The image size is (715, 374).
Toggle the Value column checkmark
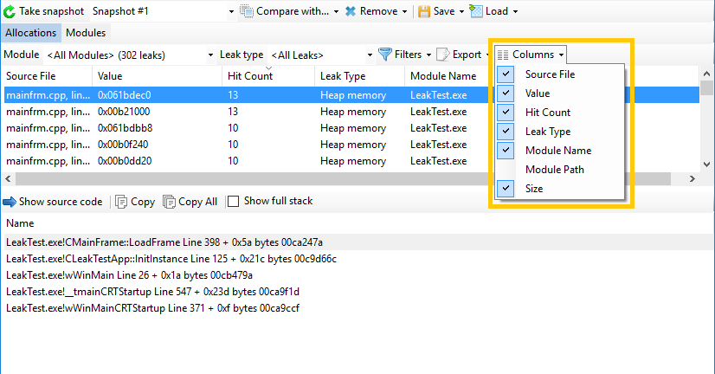point(506,93)
